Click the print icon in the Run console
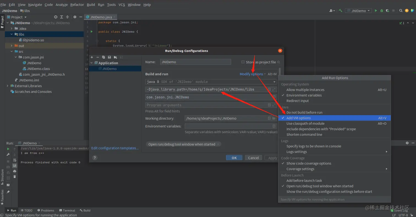 pyautogui.click(x=15, y=171)
